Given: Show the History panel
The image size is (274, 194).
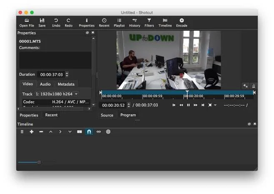Looking at the screenshot, I should [135, 22].
